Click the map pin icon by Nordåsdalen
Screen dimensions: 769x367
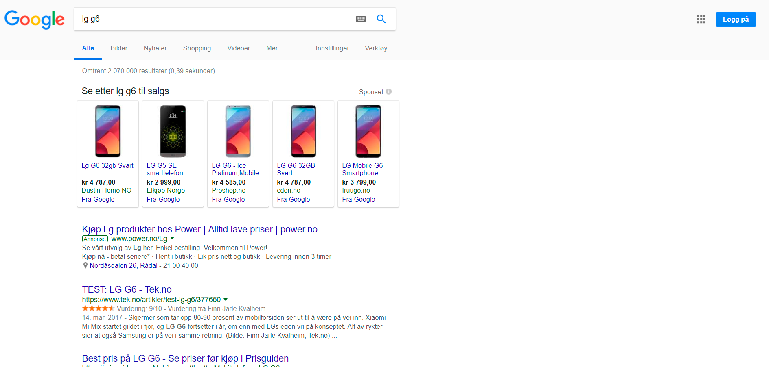85,265
